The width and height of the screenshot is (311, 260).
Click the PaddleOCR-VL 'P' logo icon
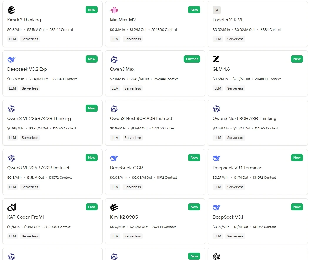[217, 10]
